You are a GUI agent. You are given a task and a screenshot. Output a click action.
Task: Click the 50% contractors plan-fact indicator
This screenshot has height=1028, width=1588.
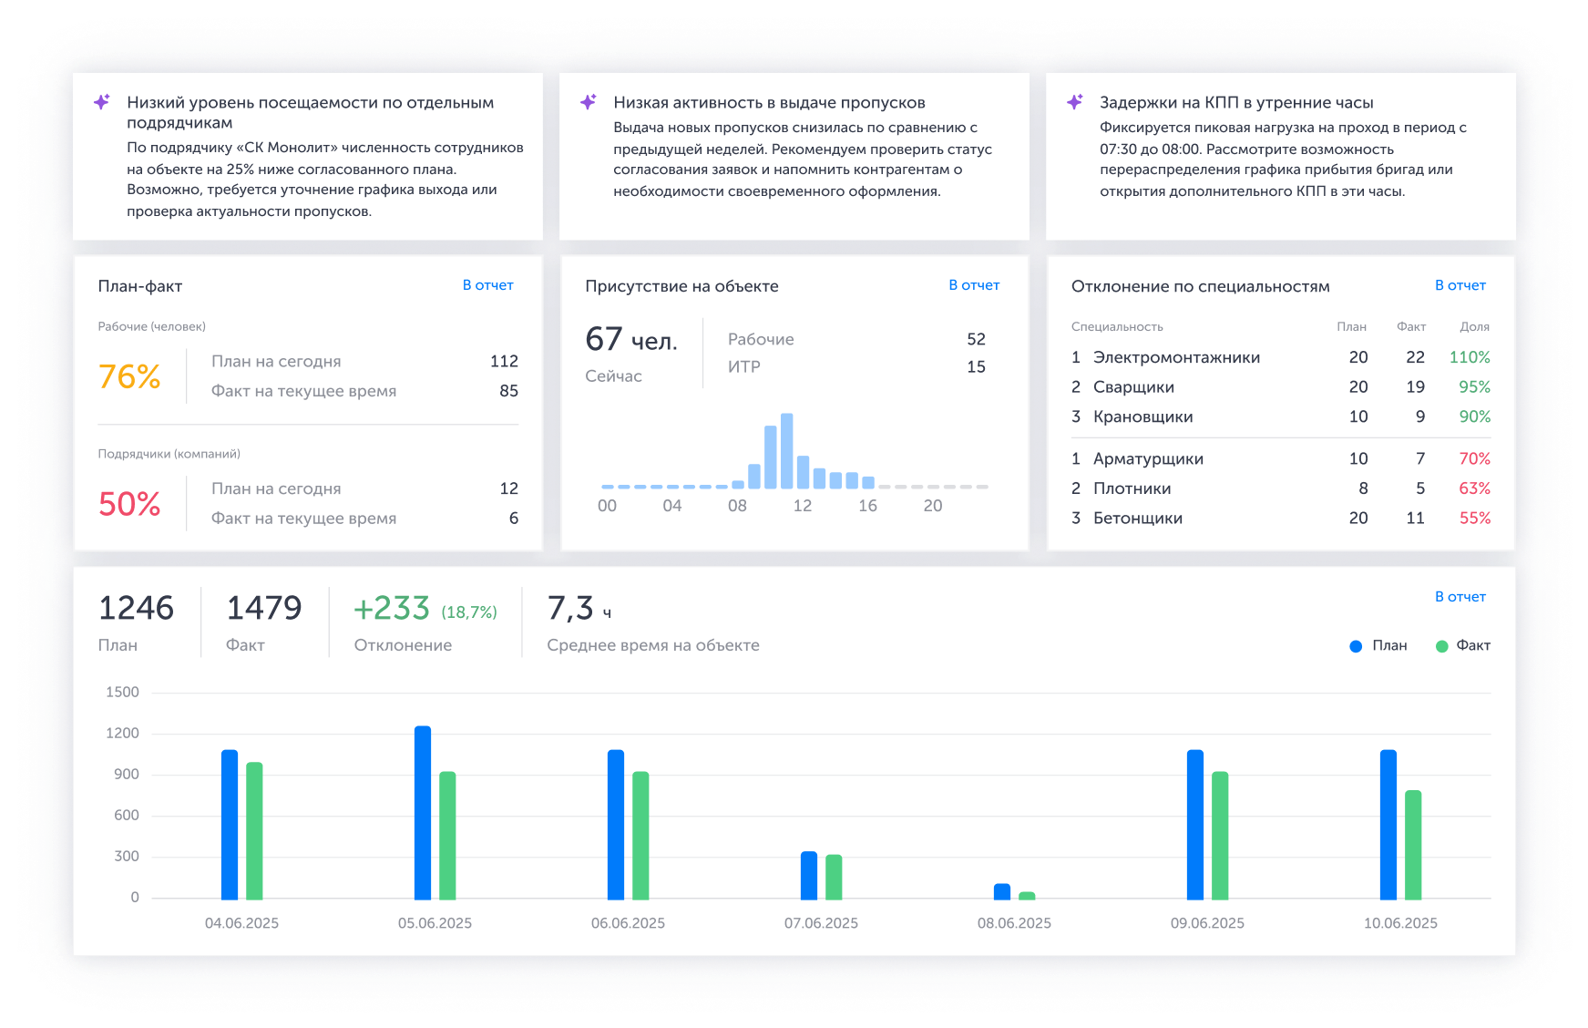pos(129,504)
